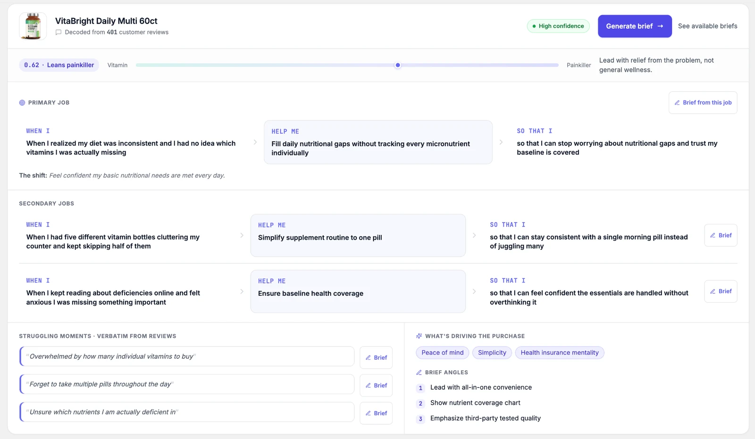Viewport: 755px width, 439px height.
Task: Select the Health insurance mentality tag
Action: 560,353
